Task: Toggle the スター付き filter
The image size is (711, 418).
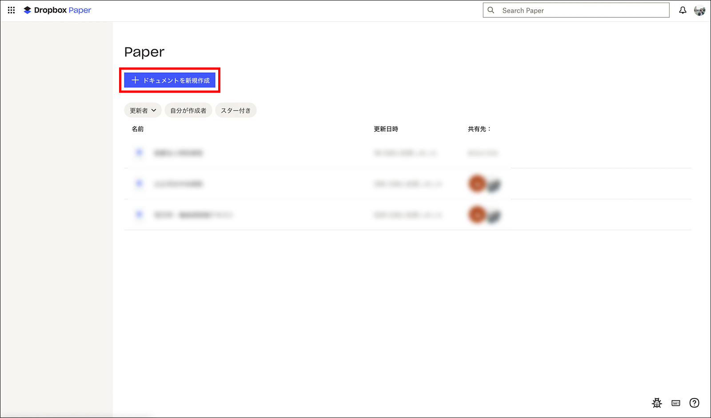Action: pyautogui.click(x=236, y=110)
